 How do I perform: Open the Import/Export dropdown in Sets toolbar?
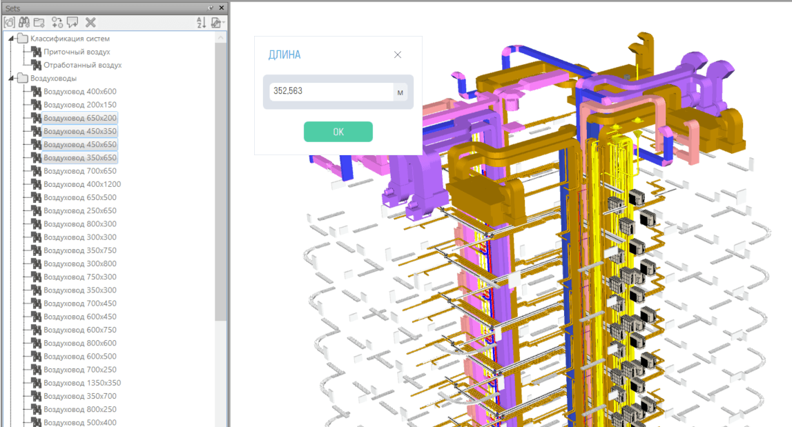coord(218,23)
